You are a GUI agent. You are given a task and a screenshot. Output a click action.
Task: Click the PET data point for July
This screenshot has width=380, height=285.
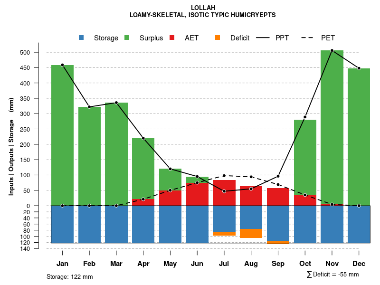(224, 176)
